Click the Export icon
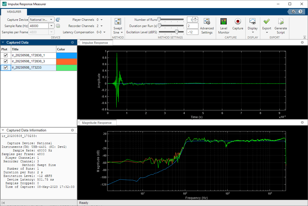This screenshot has width=308, height=206. pos(266,25)
